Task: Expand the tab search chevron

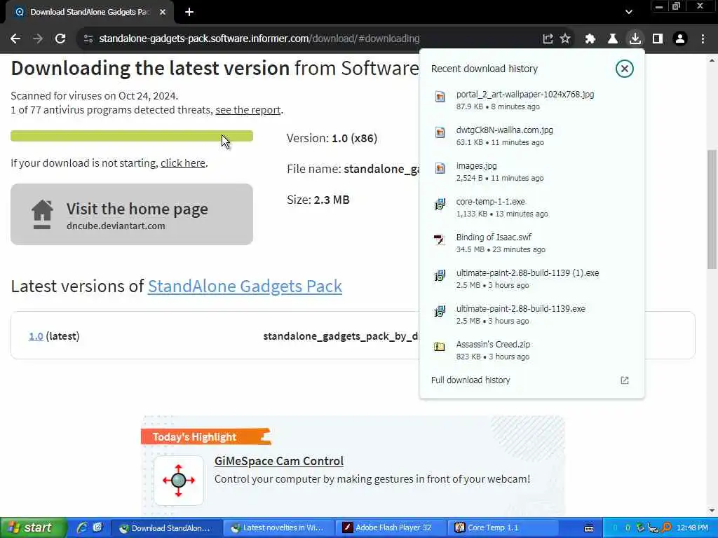Action: tap(629, 12)
